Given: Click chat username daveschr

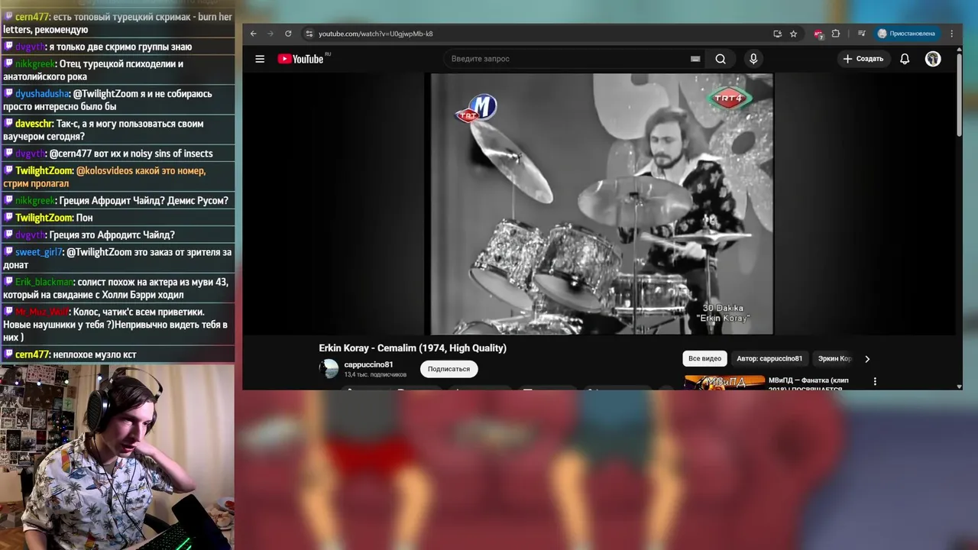Looking at the screenshot, I should click(x=34, y=124).
